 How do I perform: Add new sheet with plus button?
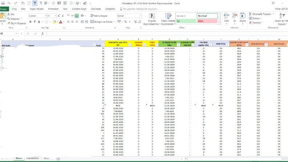coord(58,159)
